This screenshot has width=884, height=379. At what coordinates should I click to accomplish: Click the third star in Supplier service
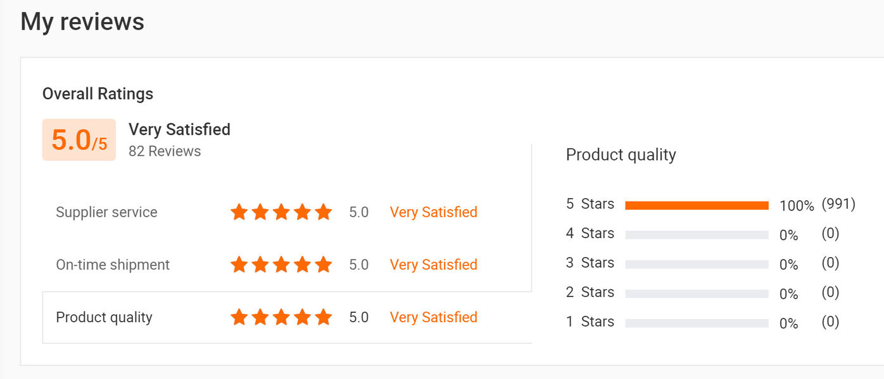[281, 212]
